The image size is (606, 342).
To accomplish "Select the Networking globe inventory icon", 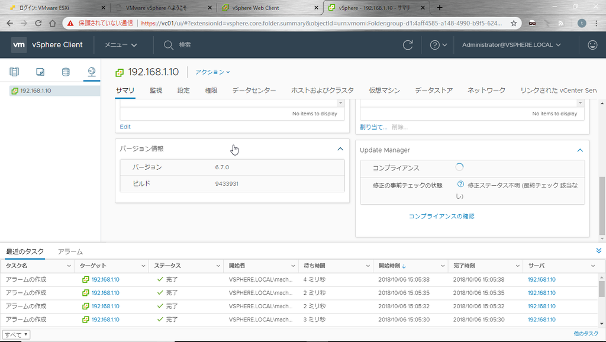I will click(91, 72).
